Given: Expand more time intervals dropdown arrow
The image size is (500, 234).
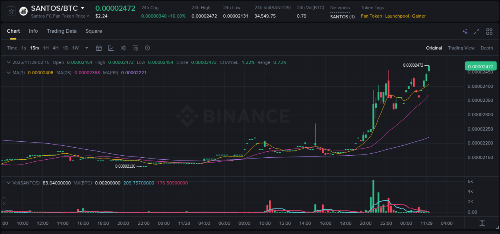Looking at the screenshot, I should coord(87,48).
